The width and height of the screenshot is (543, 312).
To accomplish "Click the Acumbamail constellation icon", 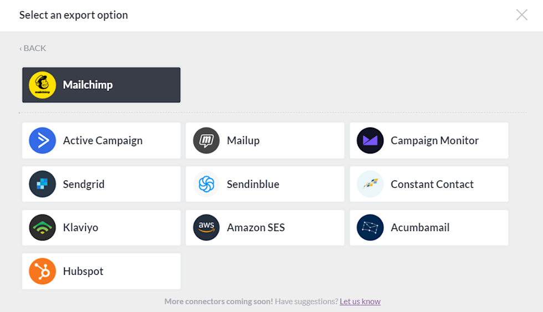I will pos(370,228).
